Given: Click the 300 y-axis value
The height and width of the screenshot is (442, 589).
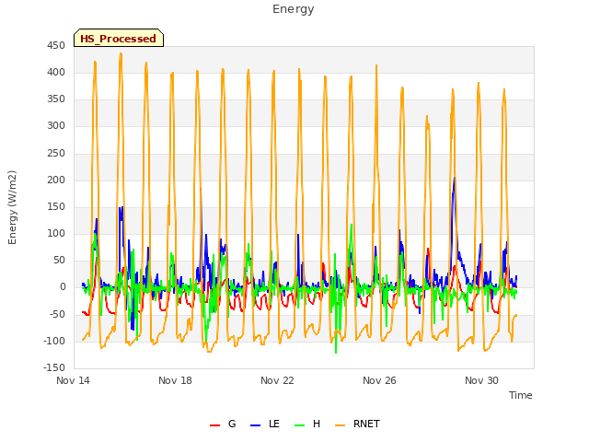Looking at the screenshot, I should (x=56, y=126).
